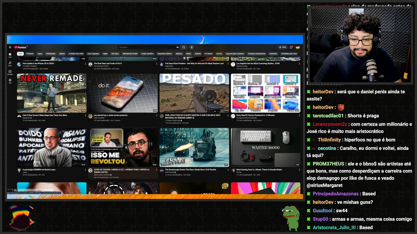Open Replay Mode channel avatar
Screen dimensions: 417x234
[19, 116]
